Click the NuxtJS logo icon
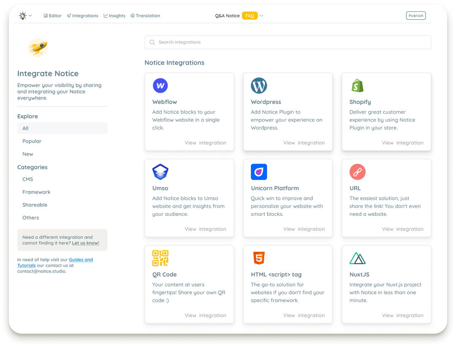 (358, 258)
